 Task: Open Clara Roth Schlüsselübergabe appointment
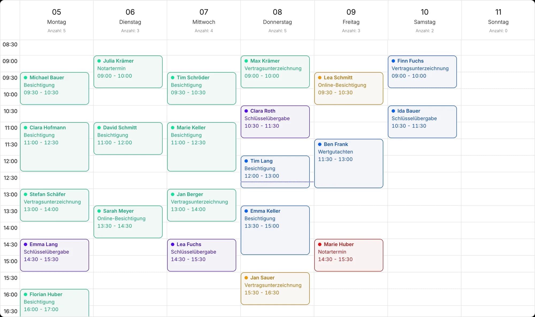point(275,122)
